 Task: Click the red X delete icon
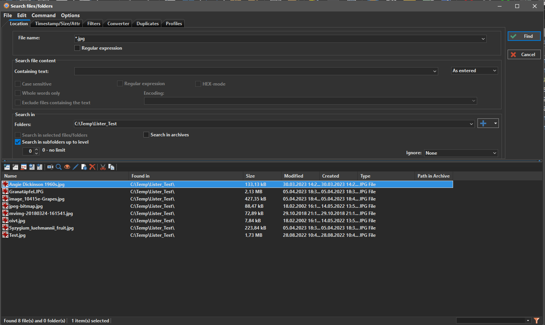pos(92,167)
